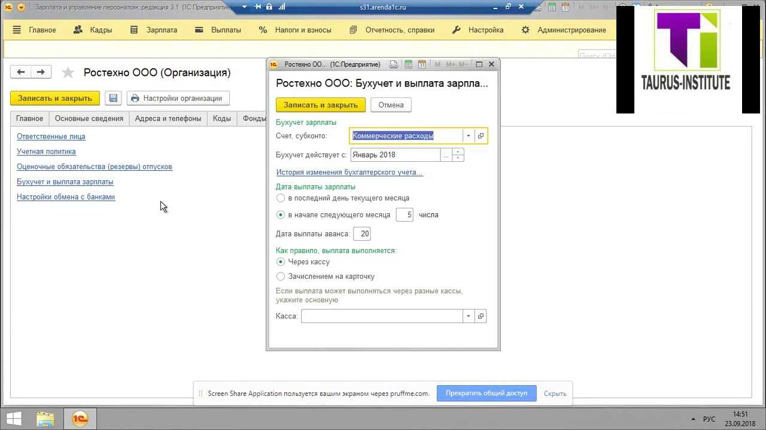Open the Ответственные лица link
Image resolution: width=766 pixels, height=430 pixels.
pos(51,137)
